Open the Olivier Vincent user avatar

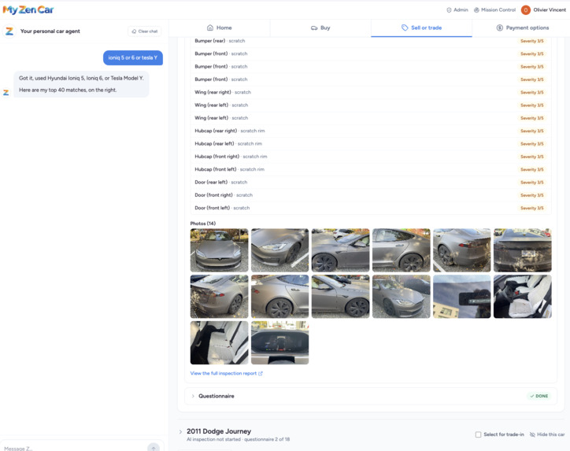(x=526, y=10)
